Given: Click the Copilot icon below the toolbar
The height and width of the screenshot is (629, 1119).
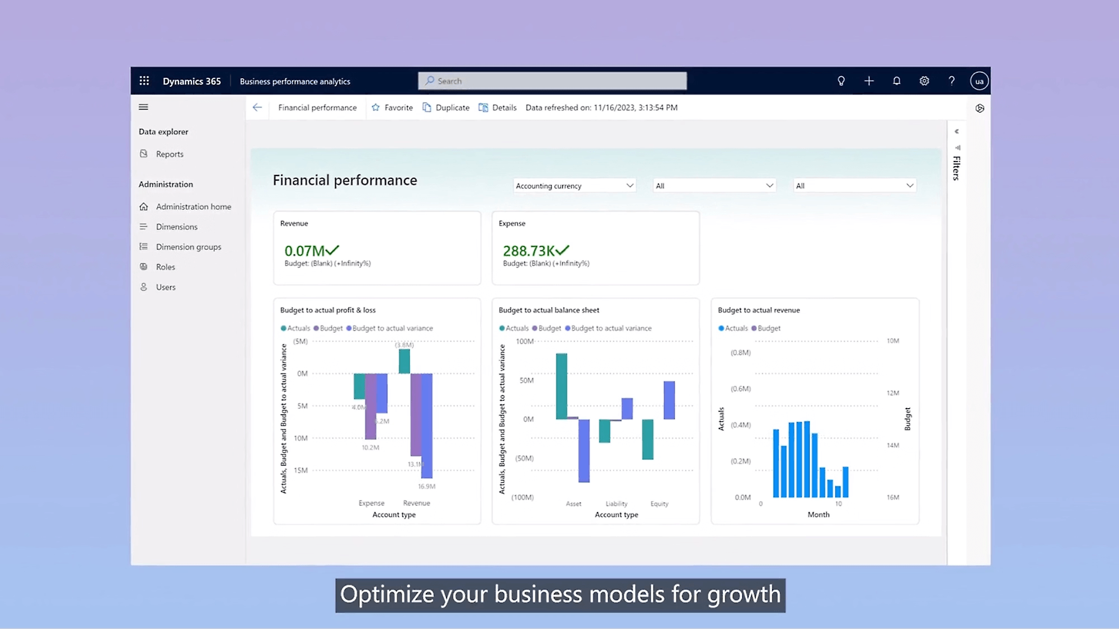Looking at the screenshot, I should pyautogui.click(x=980, y=108).
